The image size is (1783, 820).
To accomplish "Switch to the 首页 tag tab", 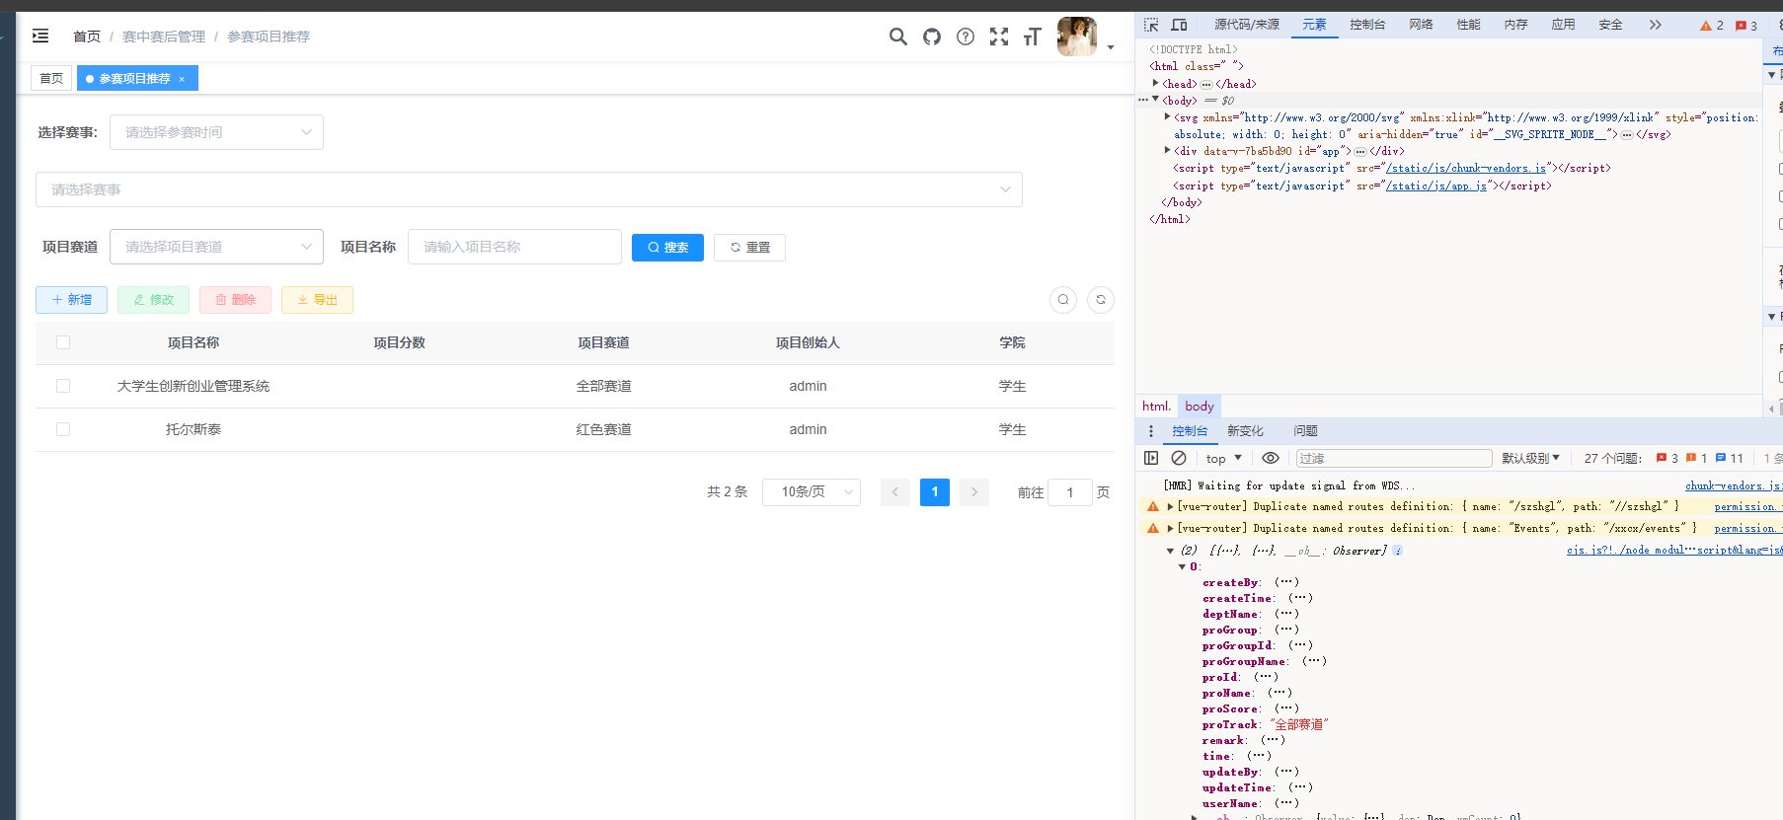I will [x=51, y=78].
